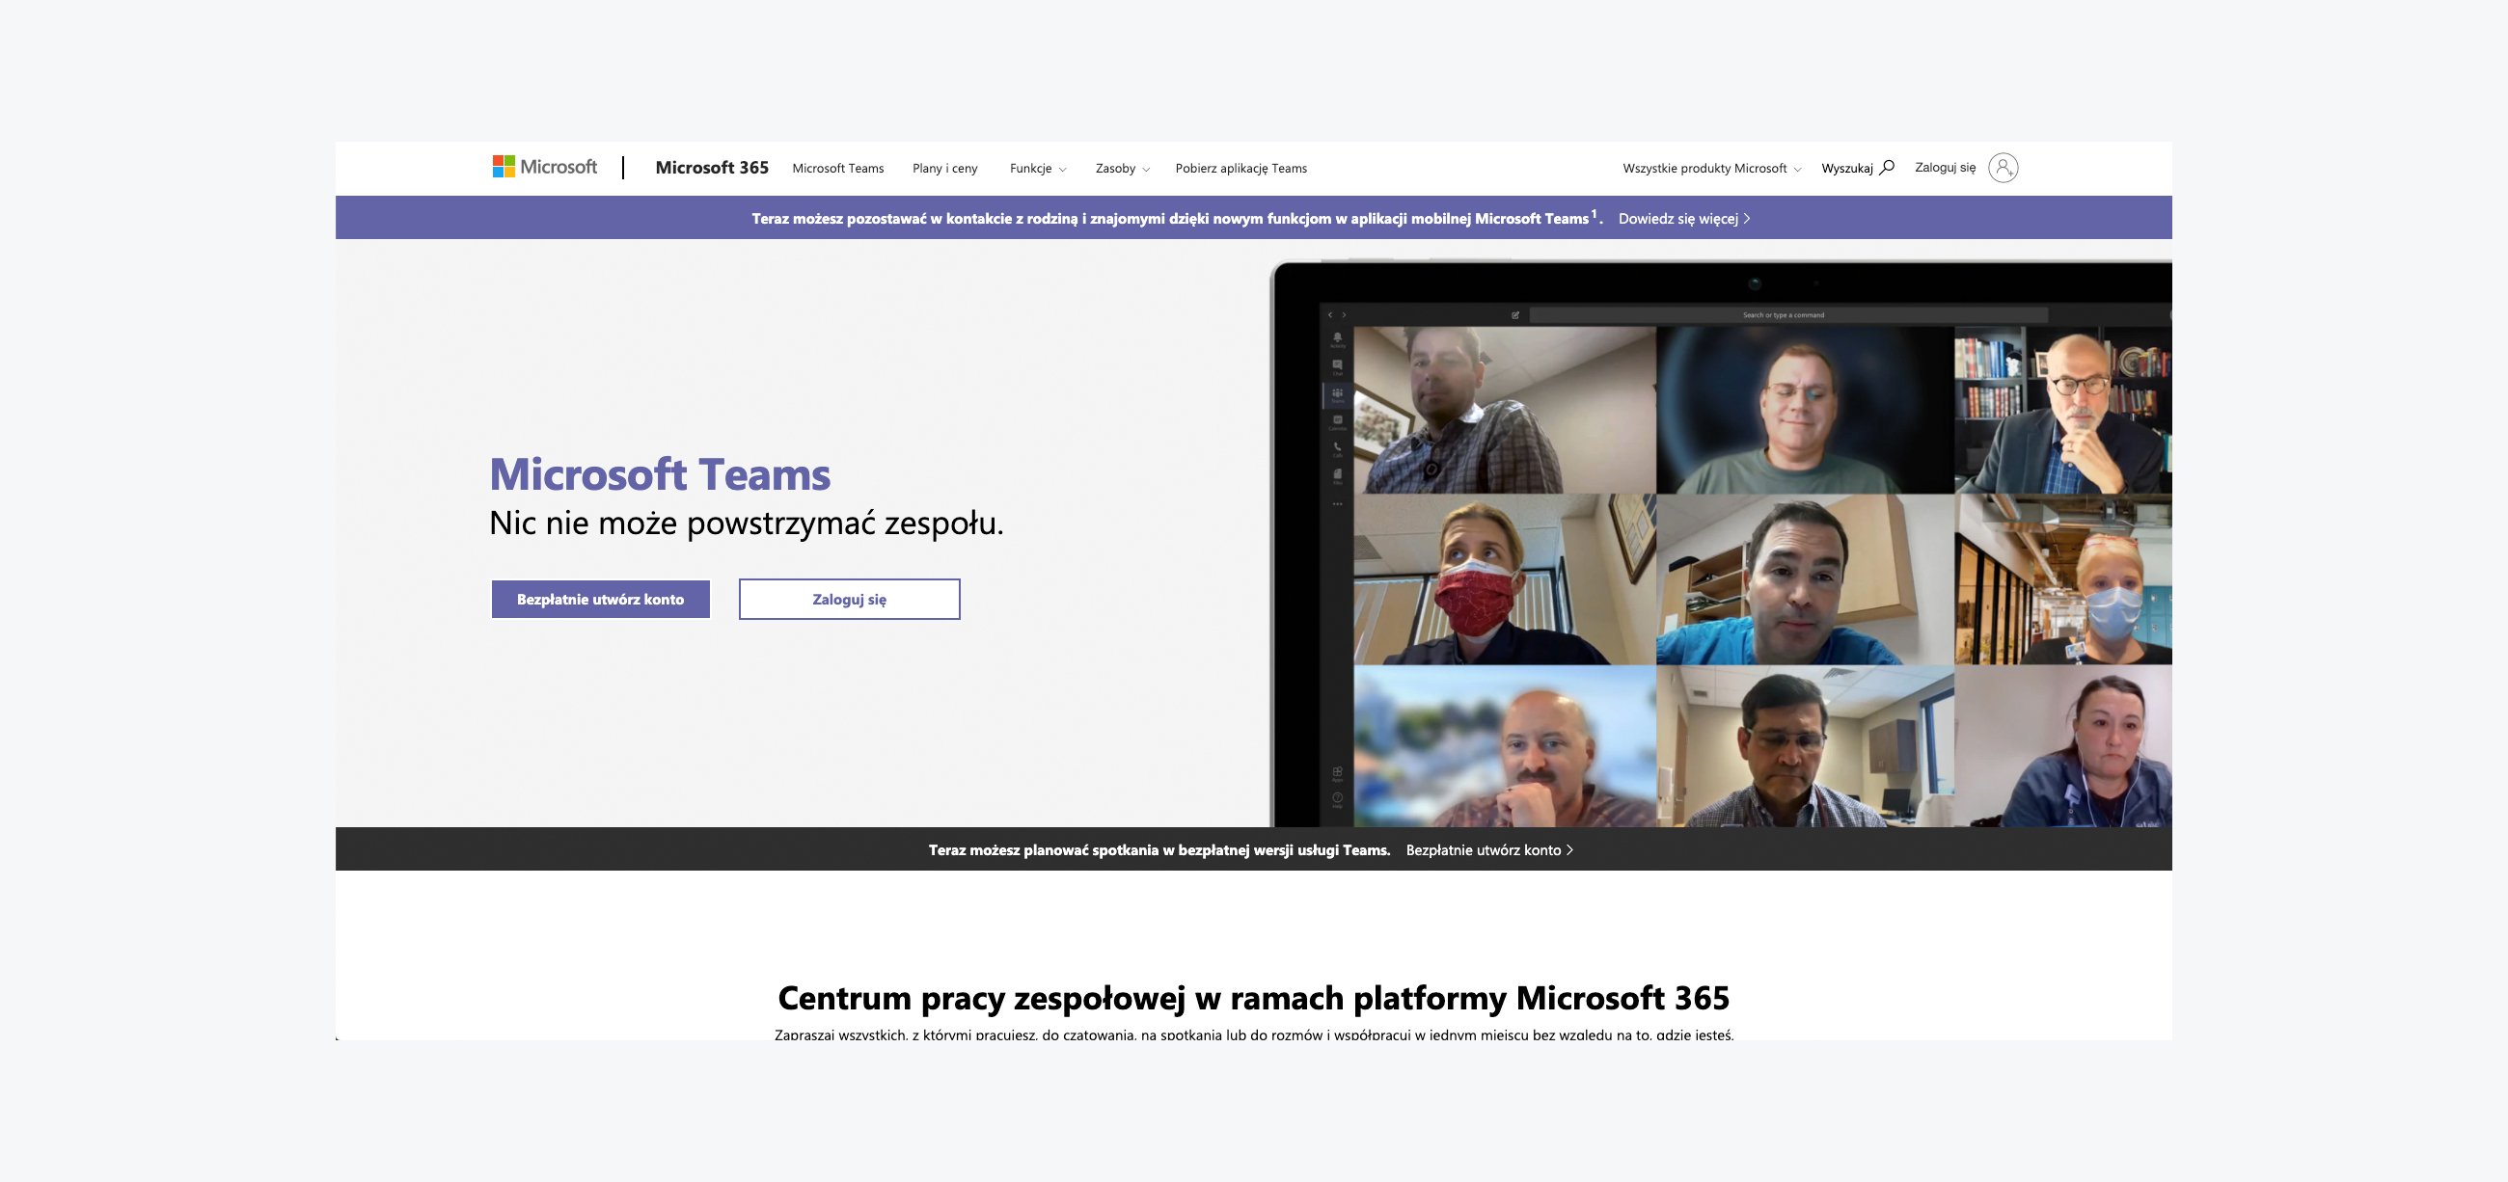Click the Centrum pracy zespołowej heading

click(x=1253, y=998)
